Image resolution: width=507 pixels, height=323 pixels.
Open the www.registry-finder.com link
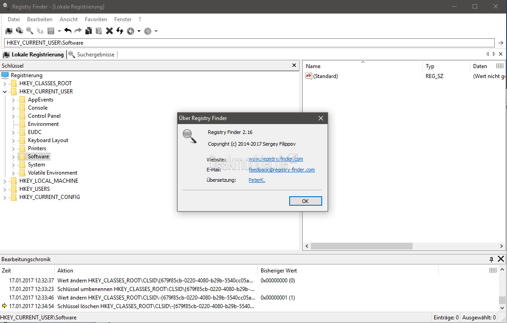(276, 159)
